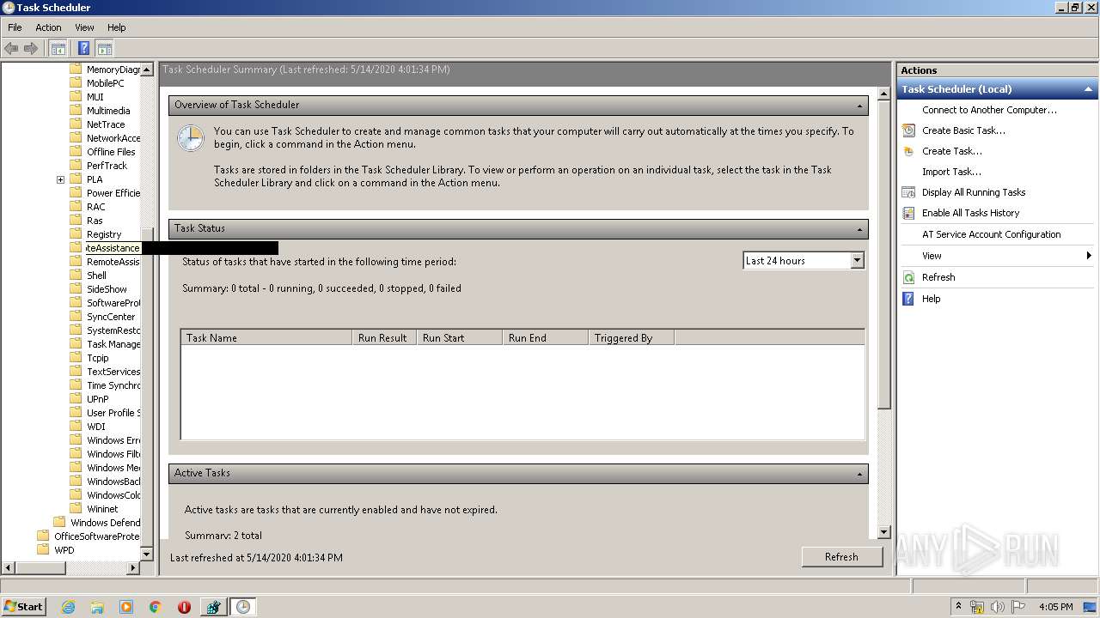The height and width of the screenshot is (618, 1100).
Task: Click the MUI folder icon
Action: click(76, 97)
